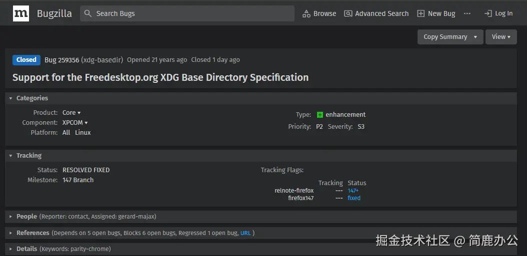Click the Browse hierarchy icon

point(306,14)
